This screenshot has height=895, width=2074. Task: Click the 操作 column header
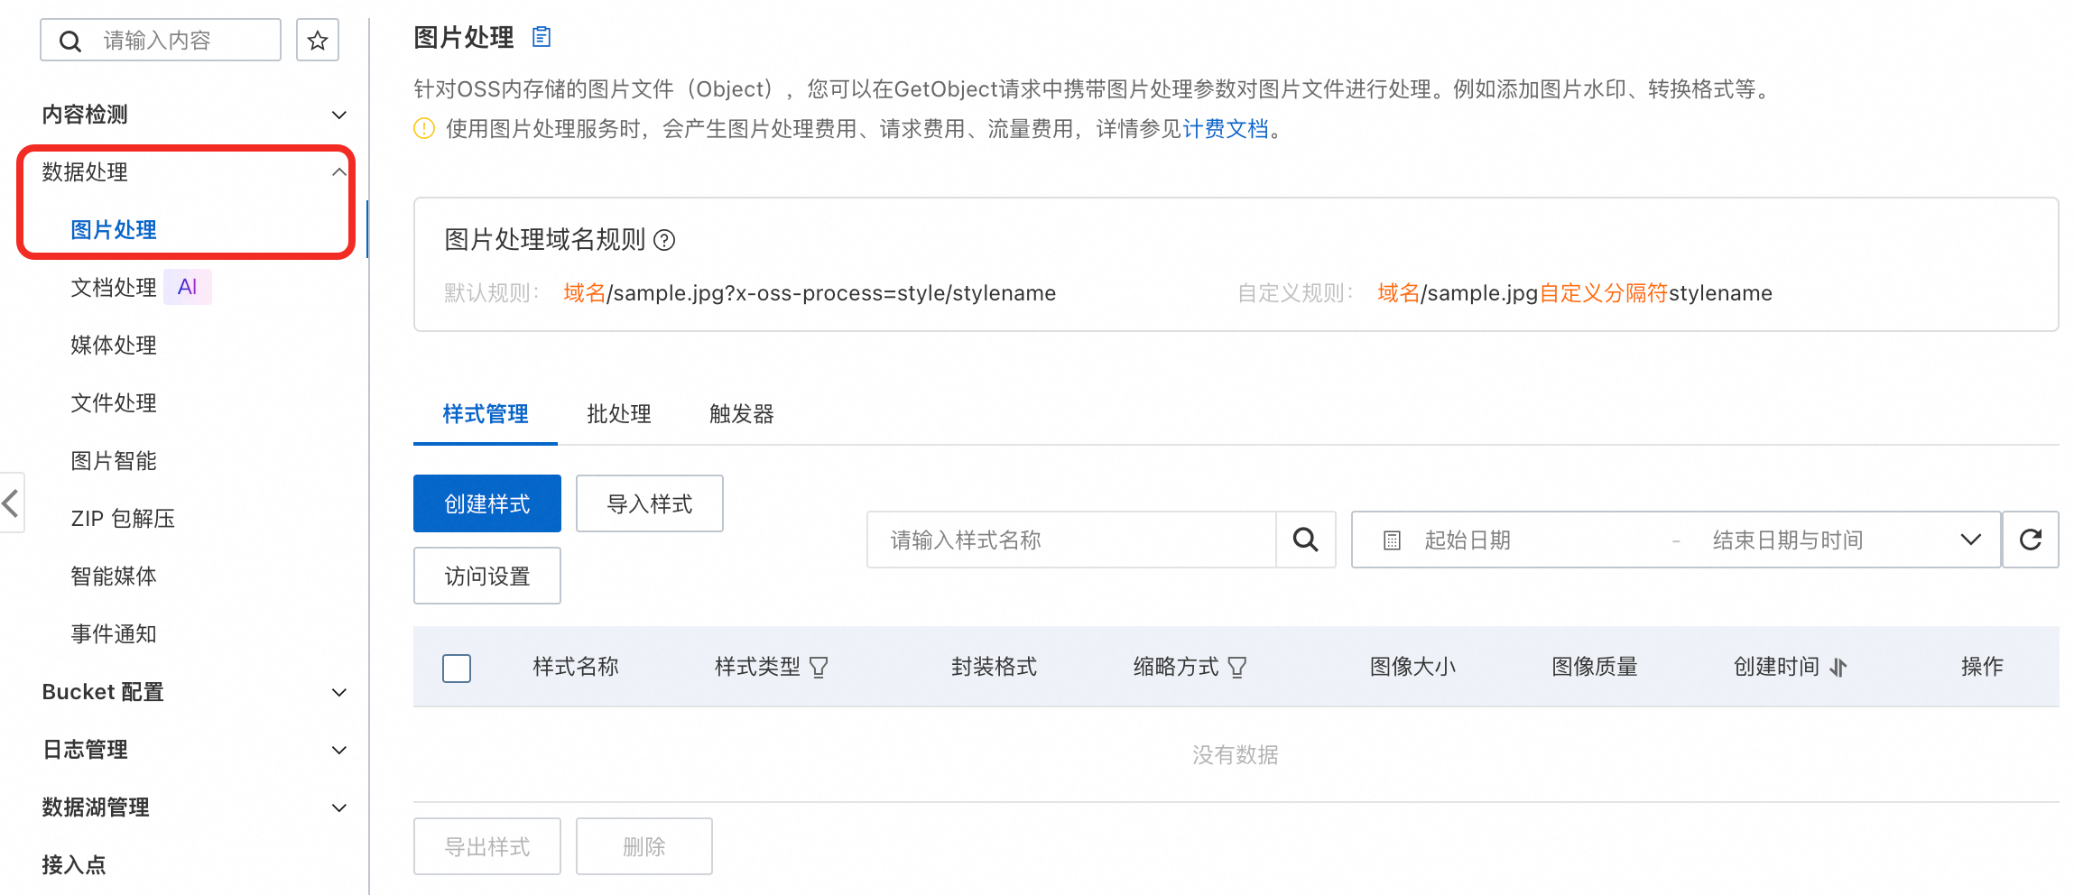pos(1982,667)
